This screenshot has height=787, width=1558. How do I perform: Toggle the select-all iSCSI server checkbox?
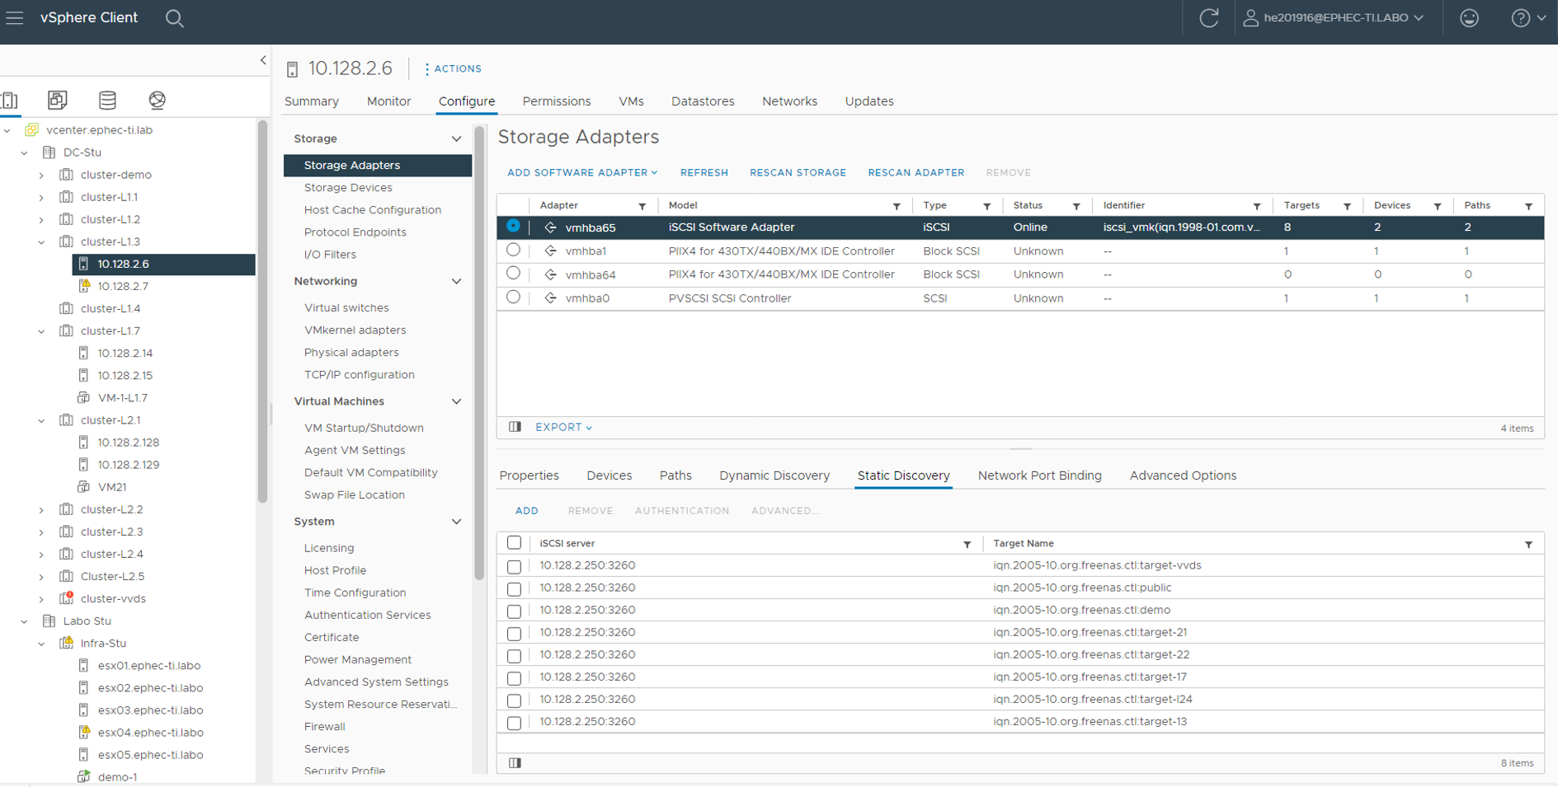pyautogui.click(x=514, y=543)
